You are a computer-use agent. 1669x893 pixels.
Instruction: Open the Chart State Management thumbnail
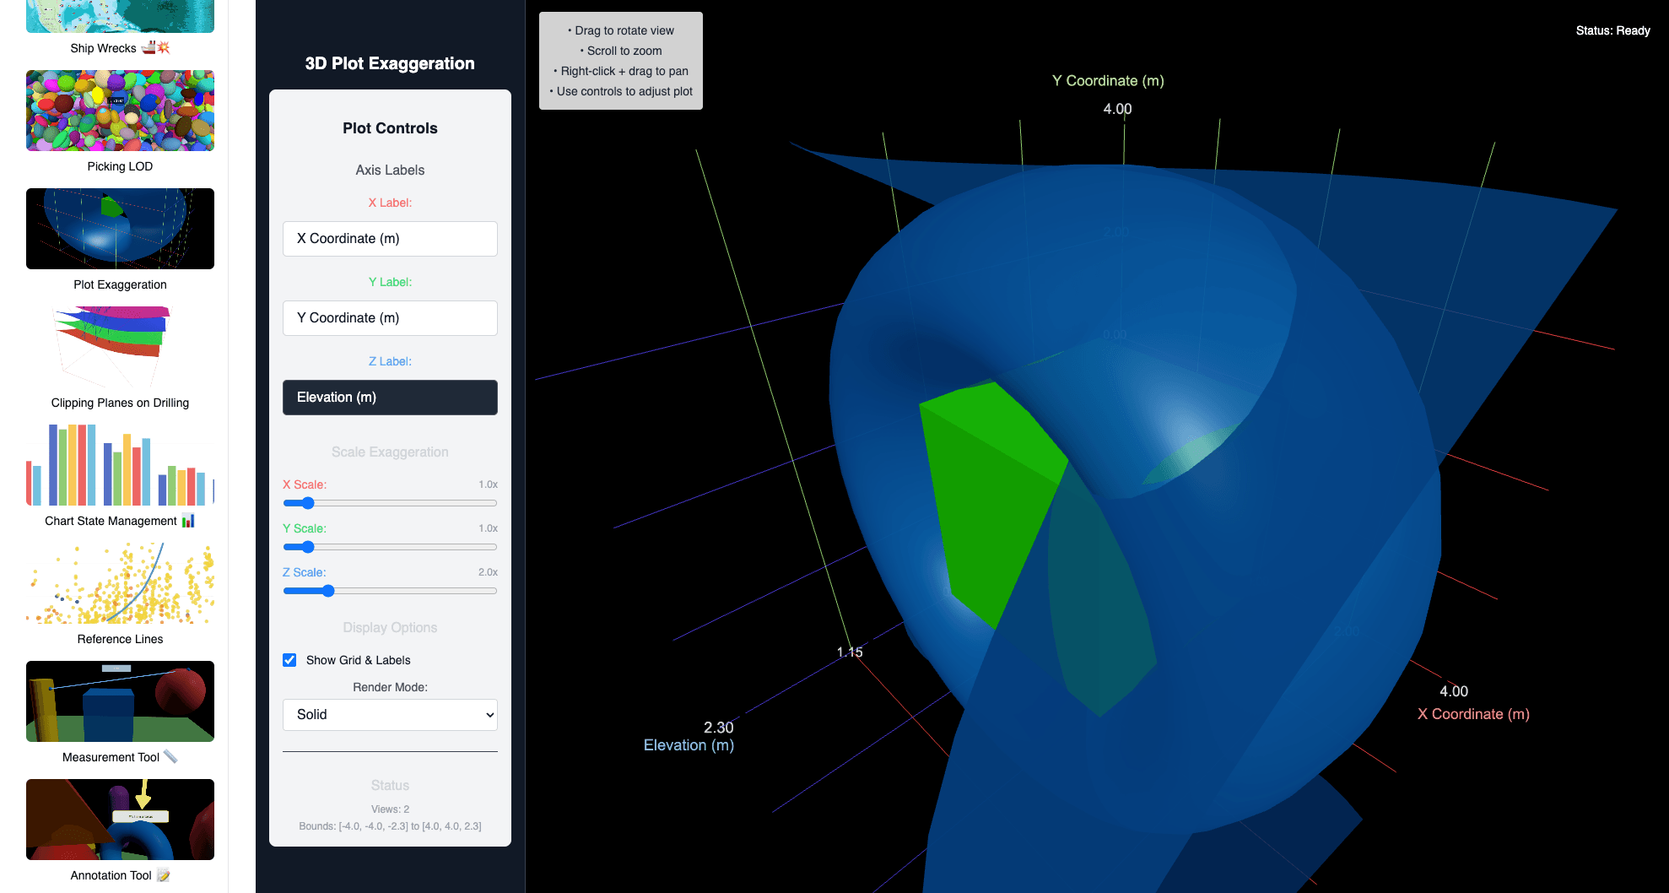120,465
